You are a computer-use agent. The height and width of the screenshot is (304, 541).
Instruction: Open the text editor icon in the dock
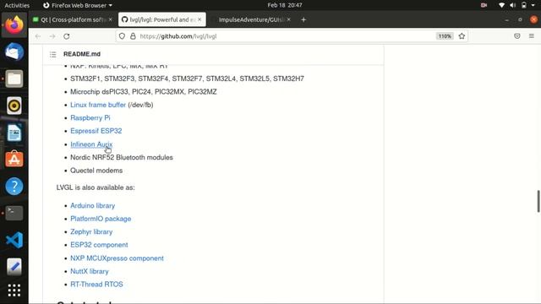(x=14, y=267)
